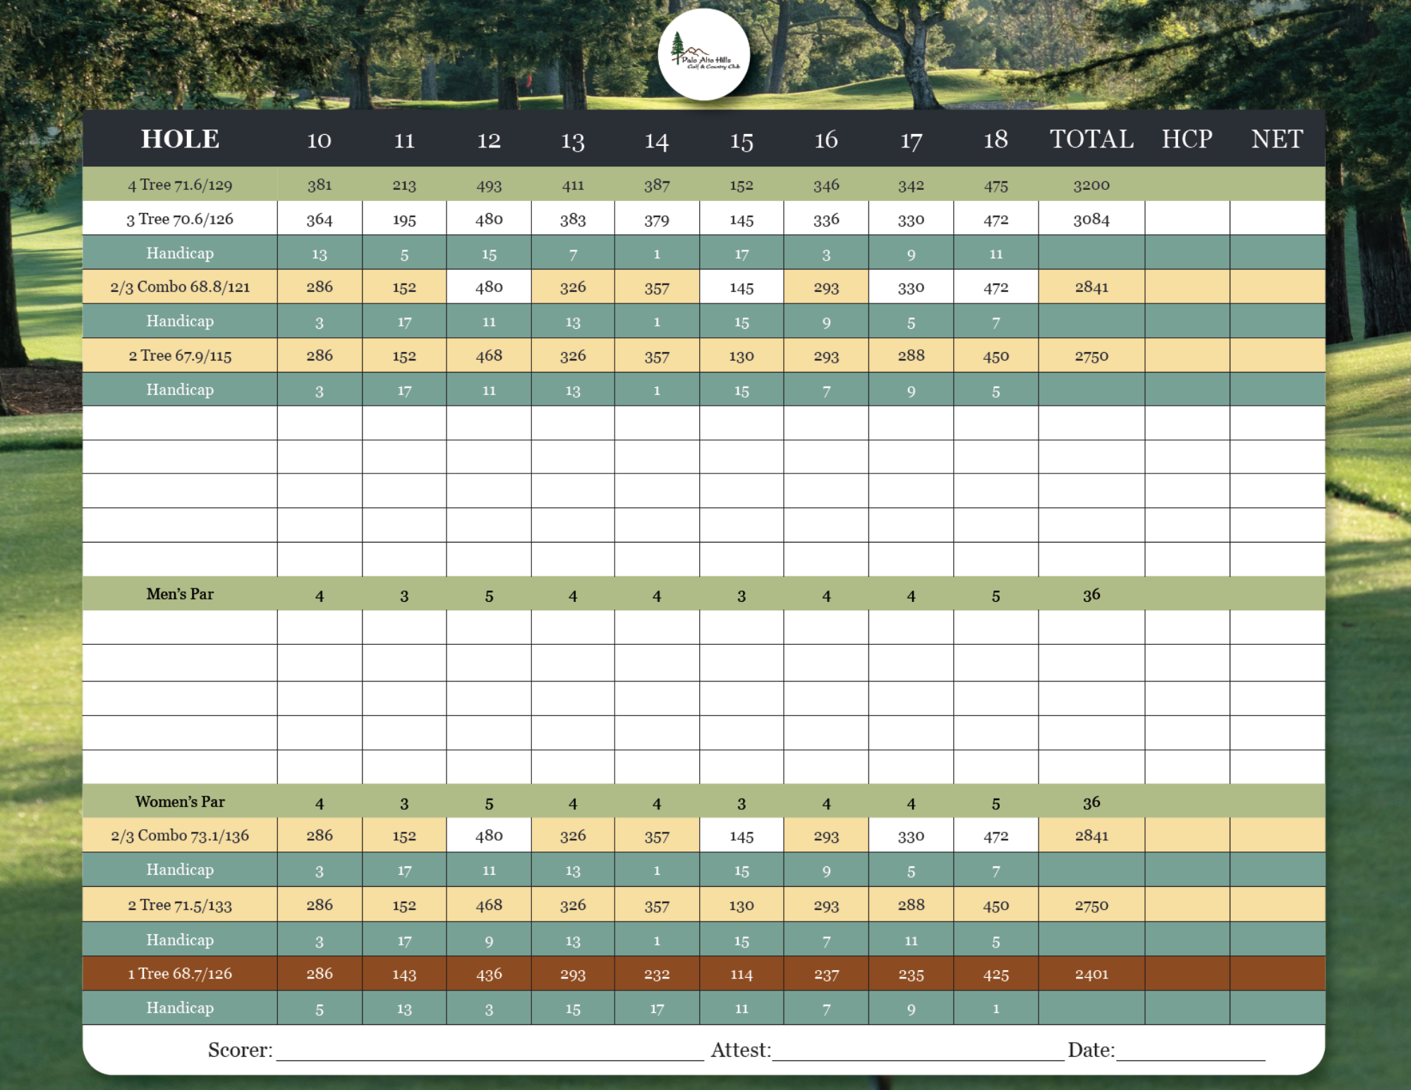The width and height of the screenshot is (1411, 1090).
Task: Click the '2 Tree 71.5/133' row label
Action: tap(180, 904)
